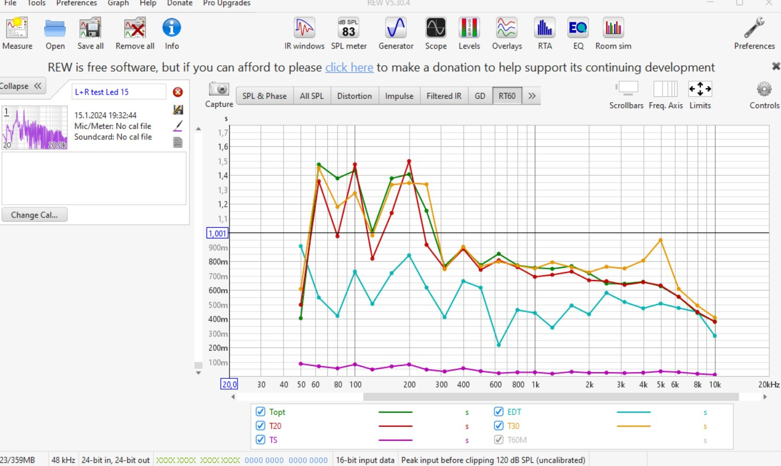Open the Overlays window
781x466 pixels.
tap(507, 33)
